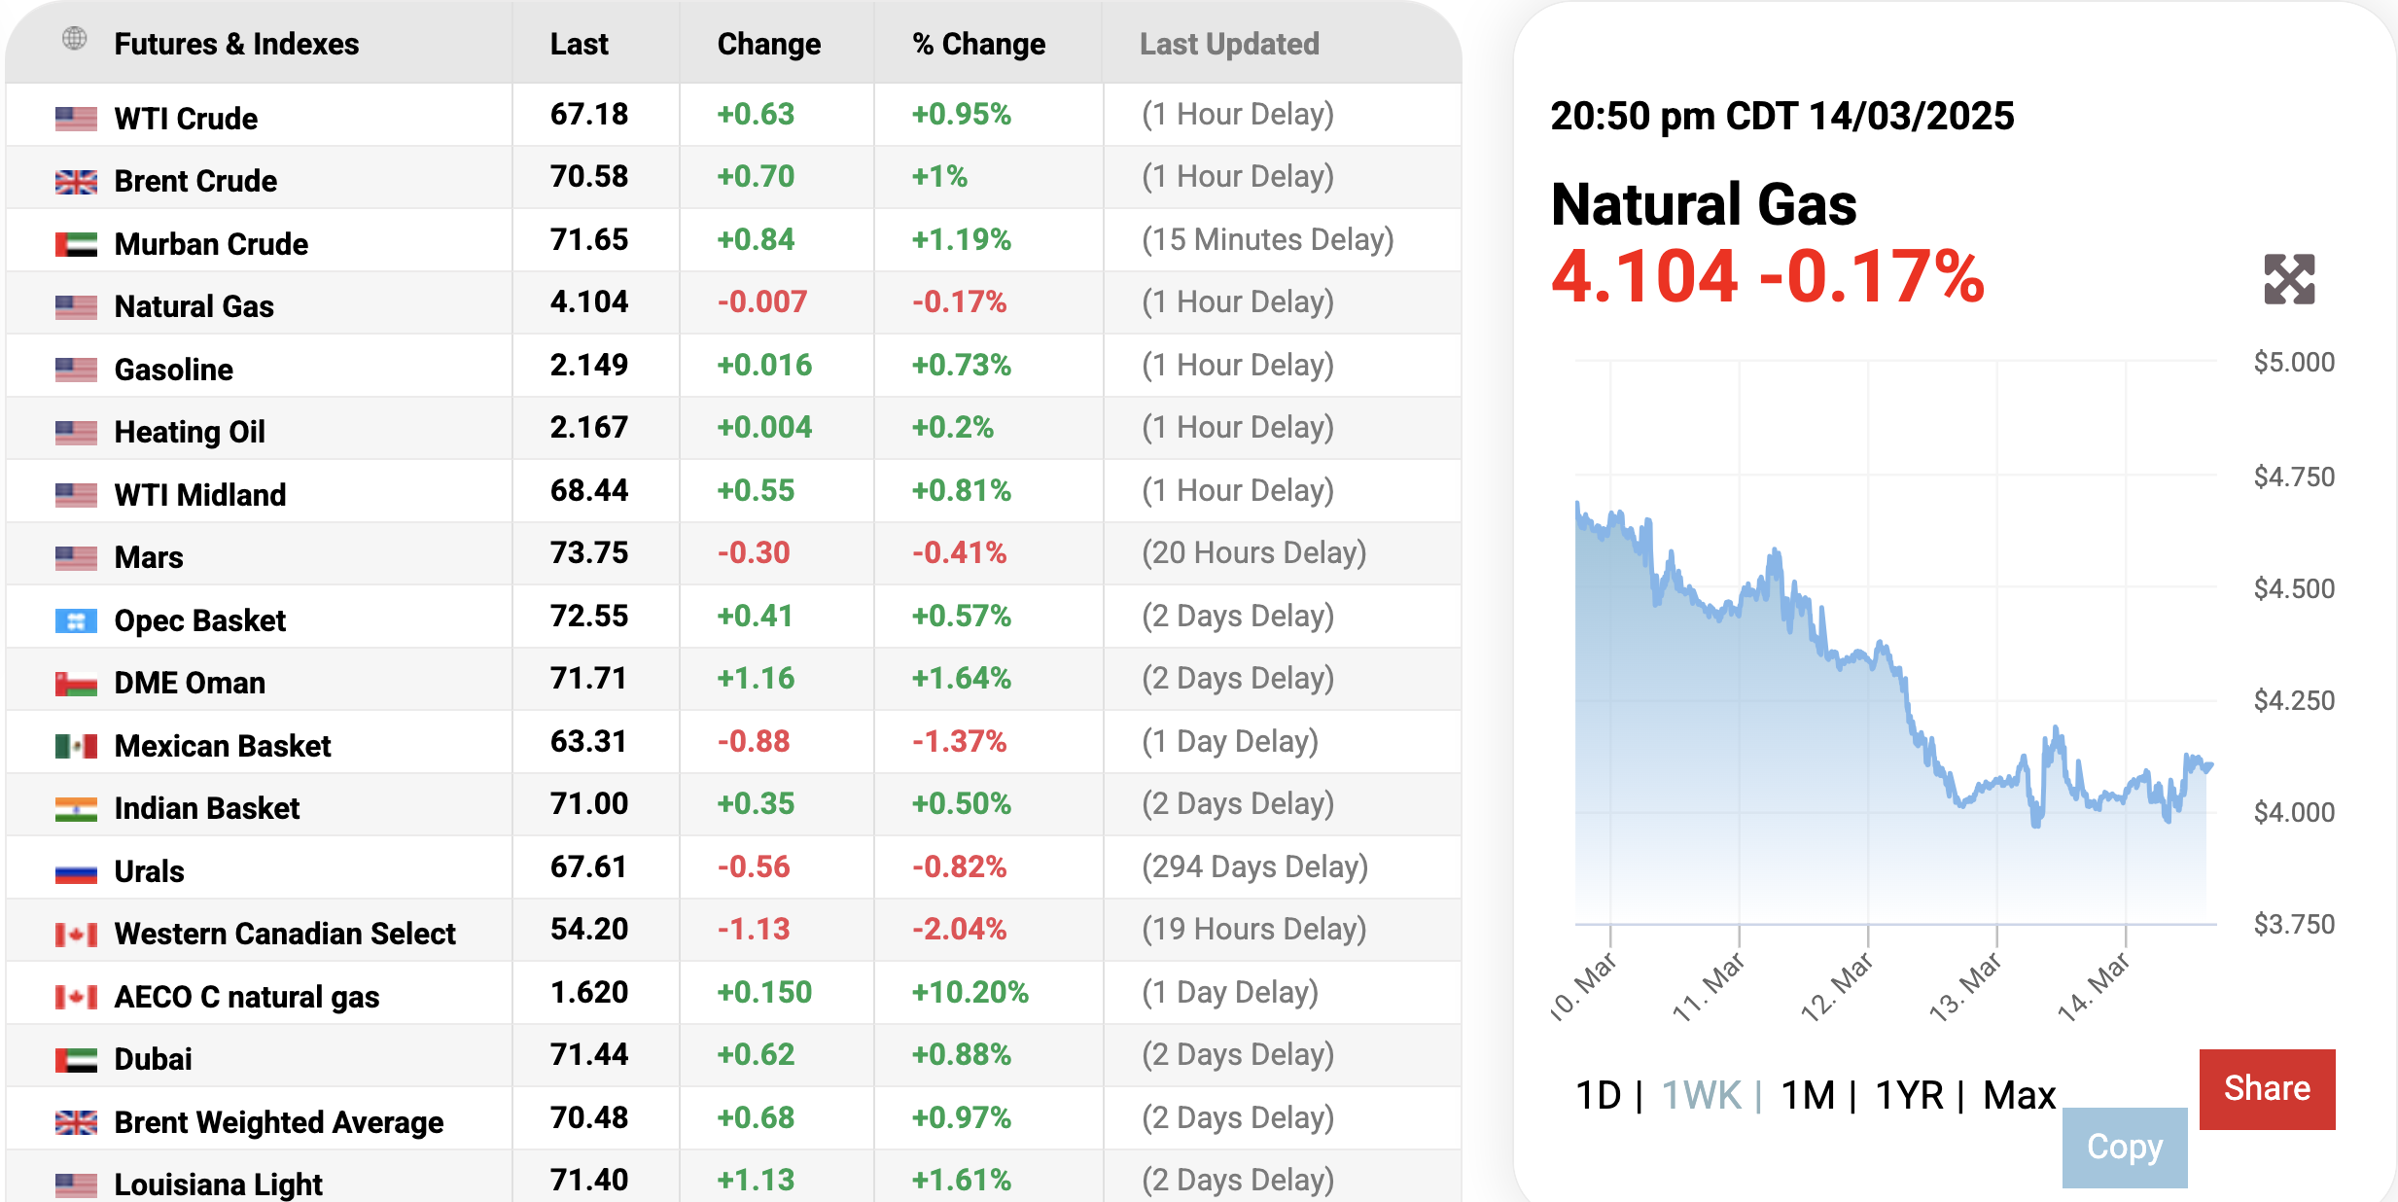Click the Oman flag beside DME Oman
This screenshot has height=1202, width=2398.
click(x=76, y=683)
